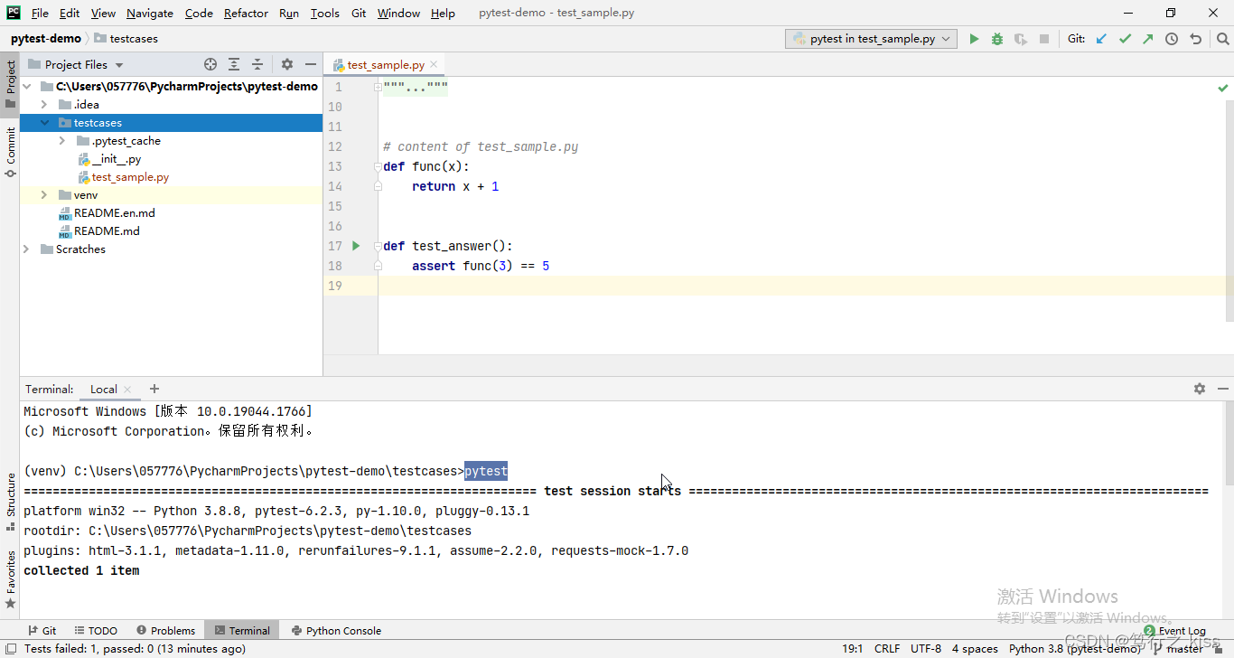
Task: Open the Favorites side tool window
Action: click(x=10, y=578)
